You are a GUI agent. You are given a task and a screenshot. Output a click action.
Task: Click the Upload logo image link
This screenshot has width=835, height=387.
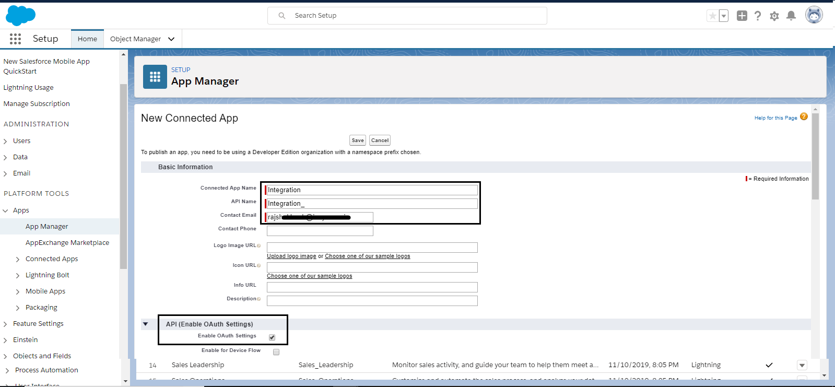pos(291,256)
